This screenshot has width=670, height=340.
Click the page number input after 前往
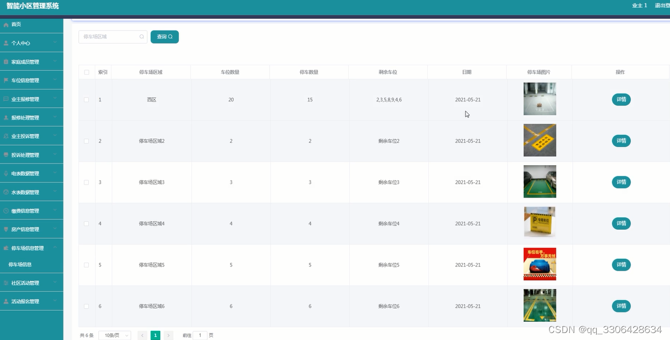point(199,335)
